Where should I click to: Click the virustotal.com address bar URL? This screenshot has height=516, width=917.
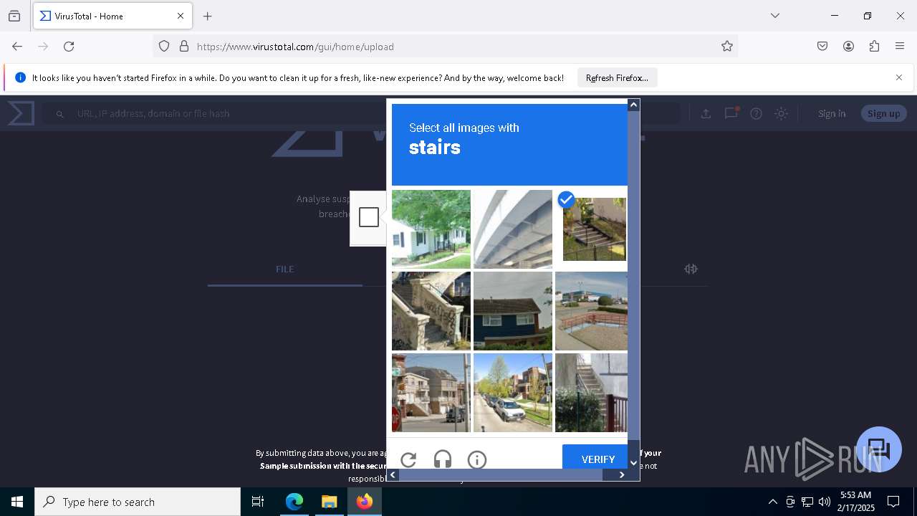tap(295, 47)
